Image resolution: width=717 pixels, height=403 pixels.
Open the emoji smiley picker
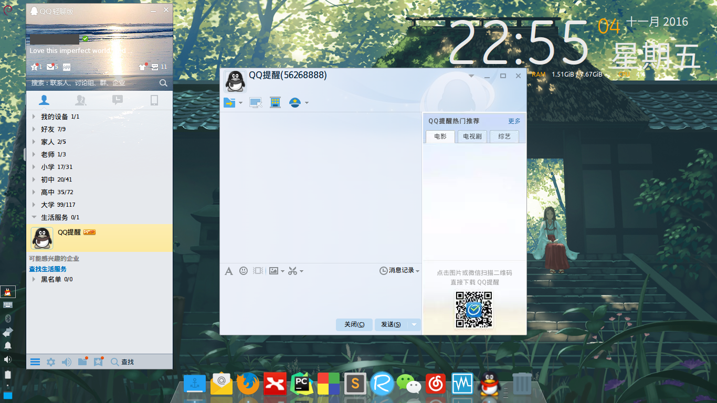click(x=244, y=271)
